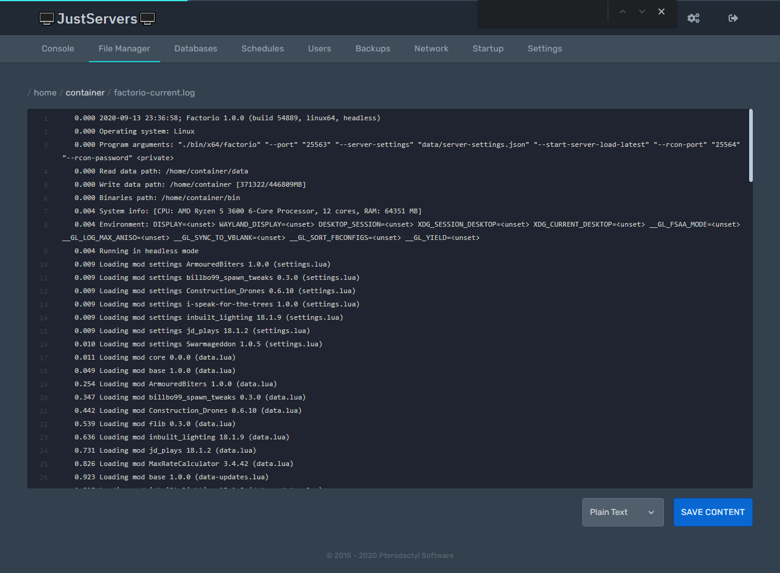780x573 pixels.
Task: Open the Startup tab
Action: (488, 48)
